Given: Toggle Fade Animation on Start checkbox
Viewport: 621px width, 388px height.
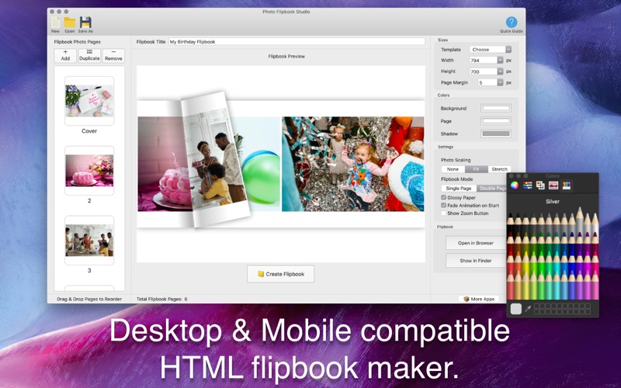Looking at the screenshot, I should point(443,205).
